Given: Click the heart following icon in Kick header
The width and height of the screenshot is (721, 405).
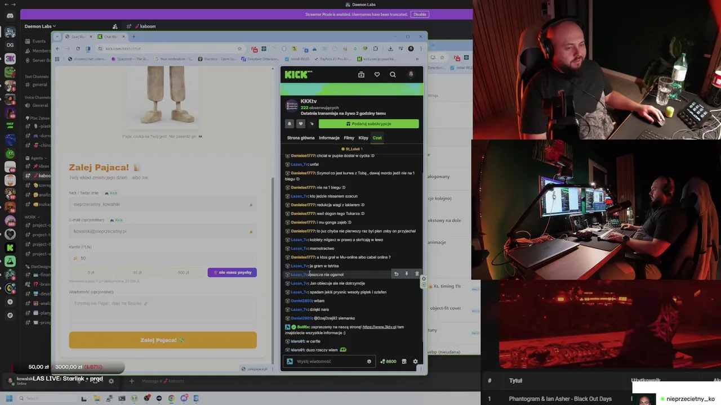Looking at the screenshot, I should (377, 74).
